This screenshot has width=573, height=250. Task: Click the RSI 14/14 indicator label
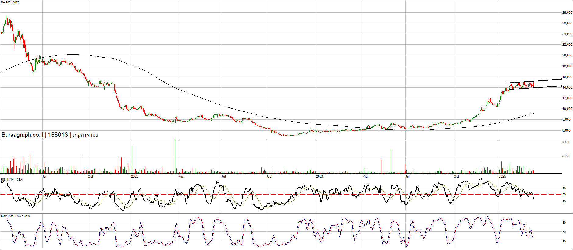[x=12, y=180]
